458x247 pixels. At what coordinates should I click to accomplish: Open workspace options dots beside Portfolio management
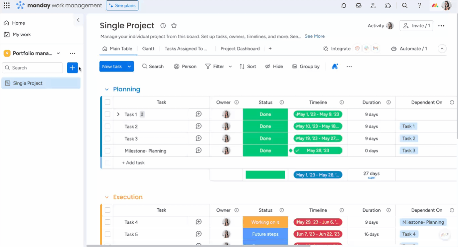tap(73, 53)
